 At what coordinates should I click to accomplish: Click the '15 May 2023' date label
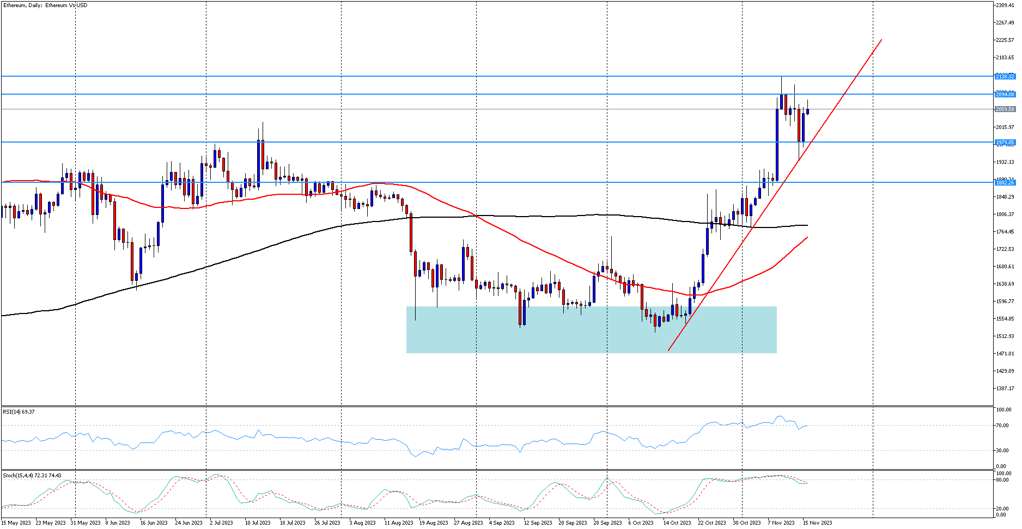click(x=16, y=523)
